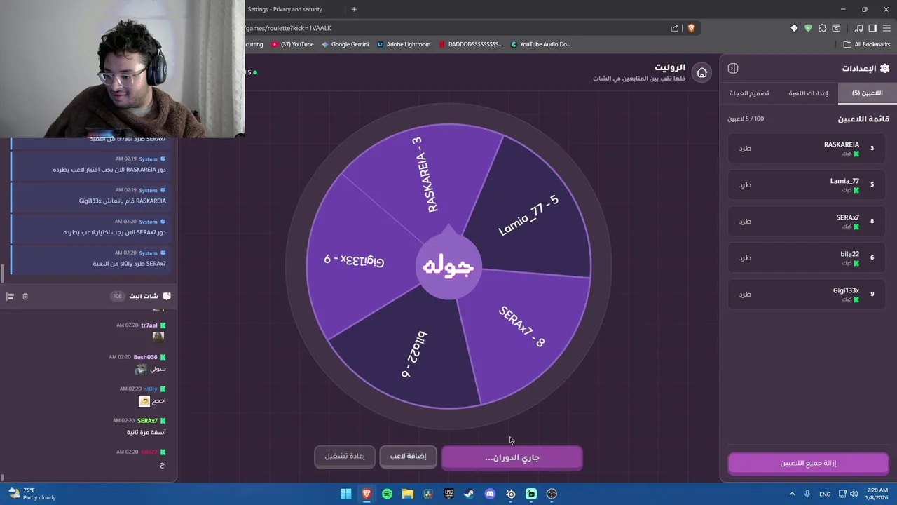This screenshot has width=897, height=505.
Task: Open the Extensions puzzle icon
Action: (822, 28)
